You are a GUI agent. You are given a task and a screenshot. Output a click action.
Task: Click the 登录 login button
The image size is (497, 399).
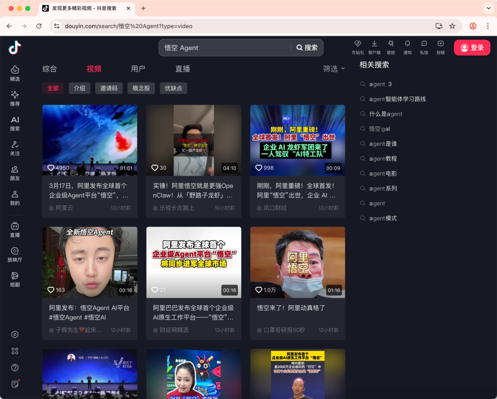point(472,47)
